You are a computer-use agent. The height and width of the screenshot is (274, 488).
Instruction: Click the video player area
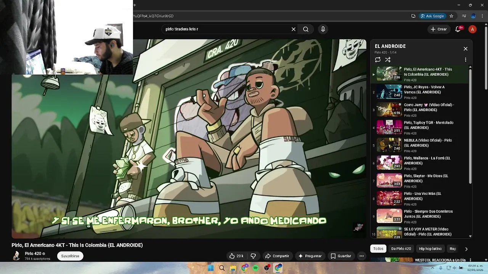[x=189, y=139]
